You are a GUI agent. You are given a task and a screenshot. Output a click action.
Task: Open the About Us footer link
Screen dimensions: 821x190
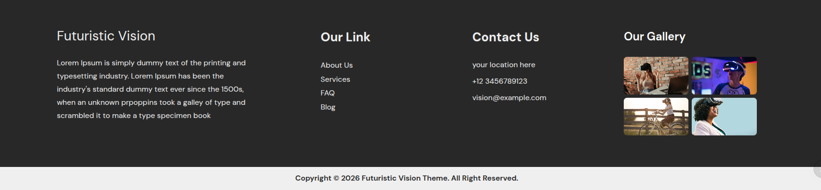[336, 65]
